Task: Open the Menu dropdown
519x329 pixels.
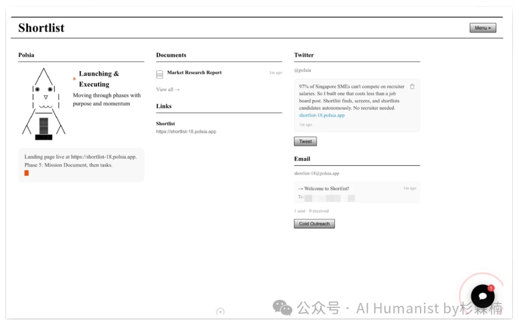Action: (x=482, y=28)
